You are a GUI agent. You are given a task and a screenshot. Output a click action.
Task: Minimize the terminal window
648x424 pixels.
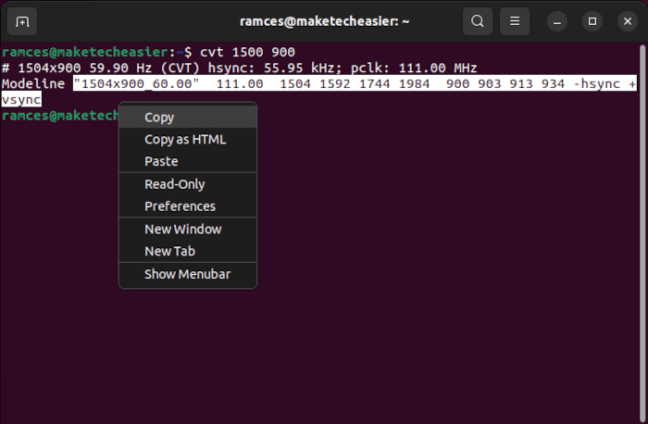click(x=557, y=21)
